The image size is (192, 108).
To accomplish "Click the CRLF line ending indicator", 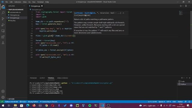I will pyautogui.click(x=174, y=102).
